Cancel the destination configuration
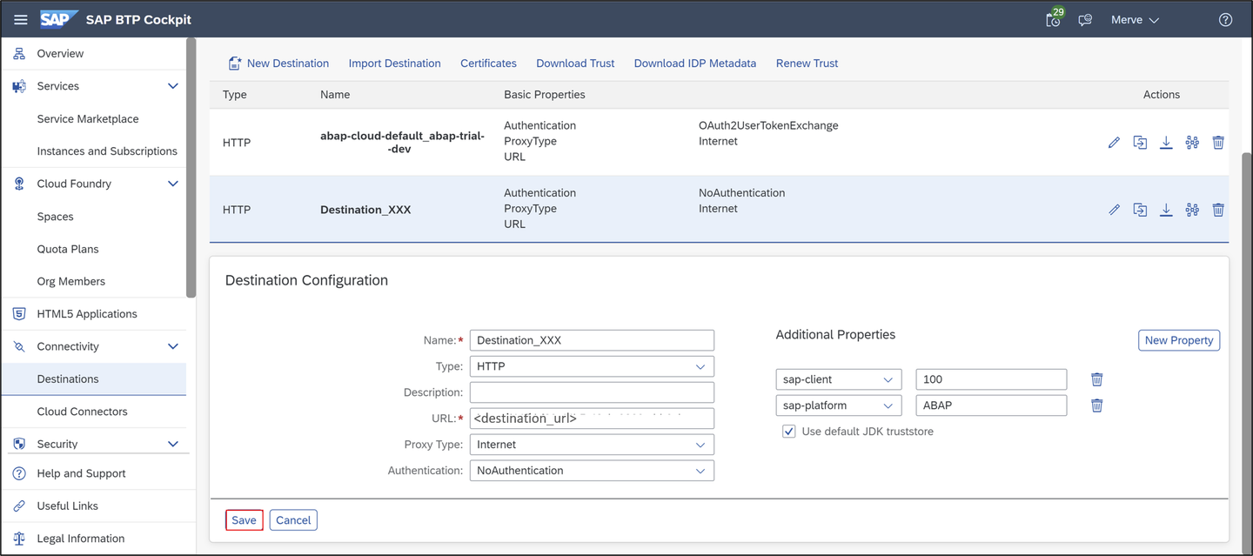This screenshot has width=1253, height=556. click(x=293, y=520)
